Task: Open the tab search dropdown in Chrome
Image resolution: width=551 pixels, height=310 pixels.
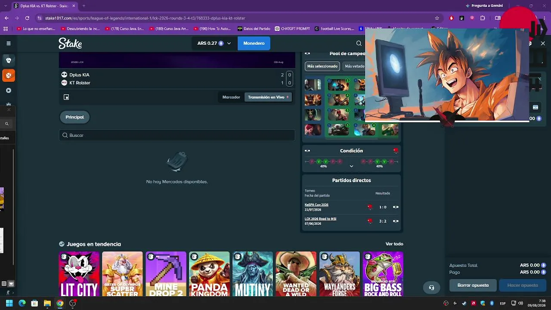Action: [x=6, y=6]
